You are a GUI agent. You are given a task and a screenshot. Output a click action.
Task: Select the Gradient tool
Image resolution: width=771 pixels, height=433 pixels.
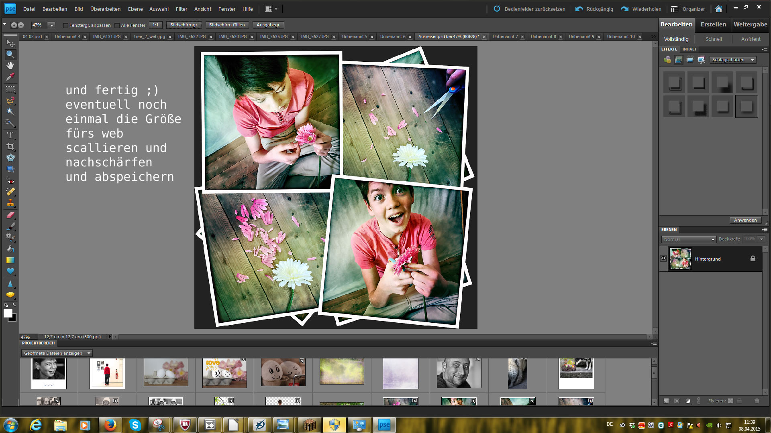click(10, 260)
